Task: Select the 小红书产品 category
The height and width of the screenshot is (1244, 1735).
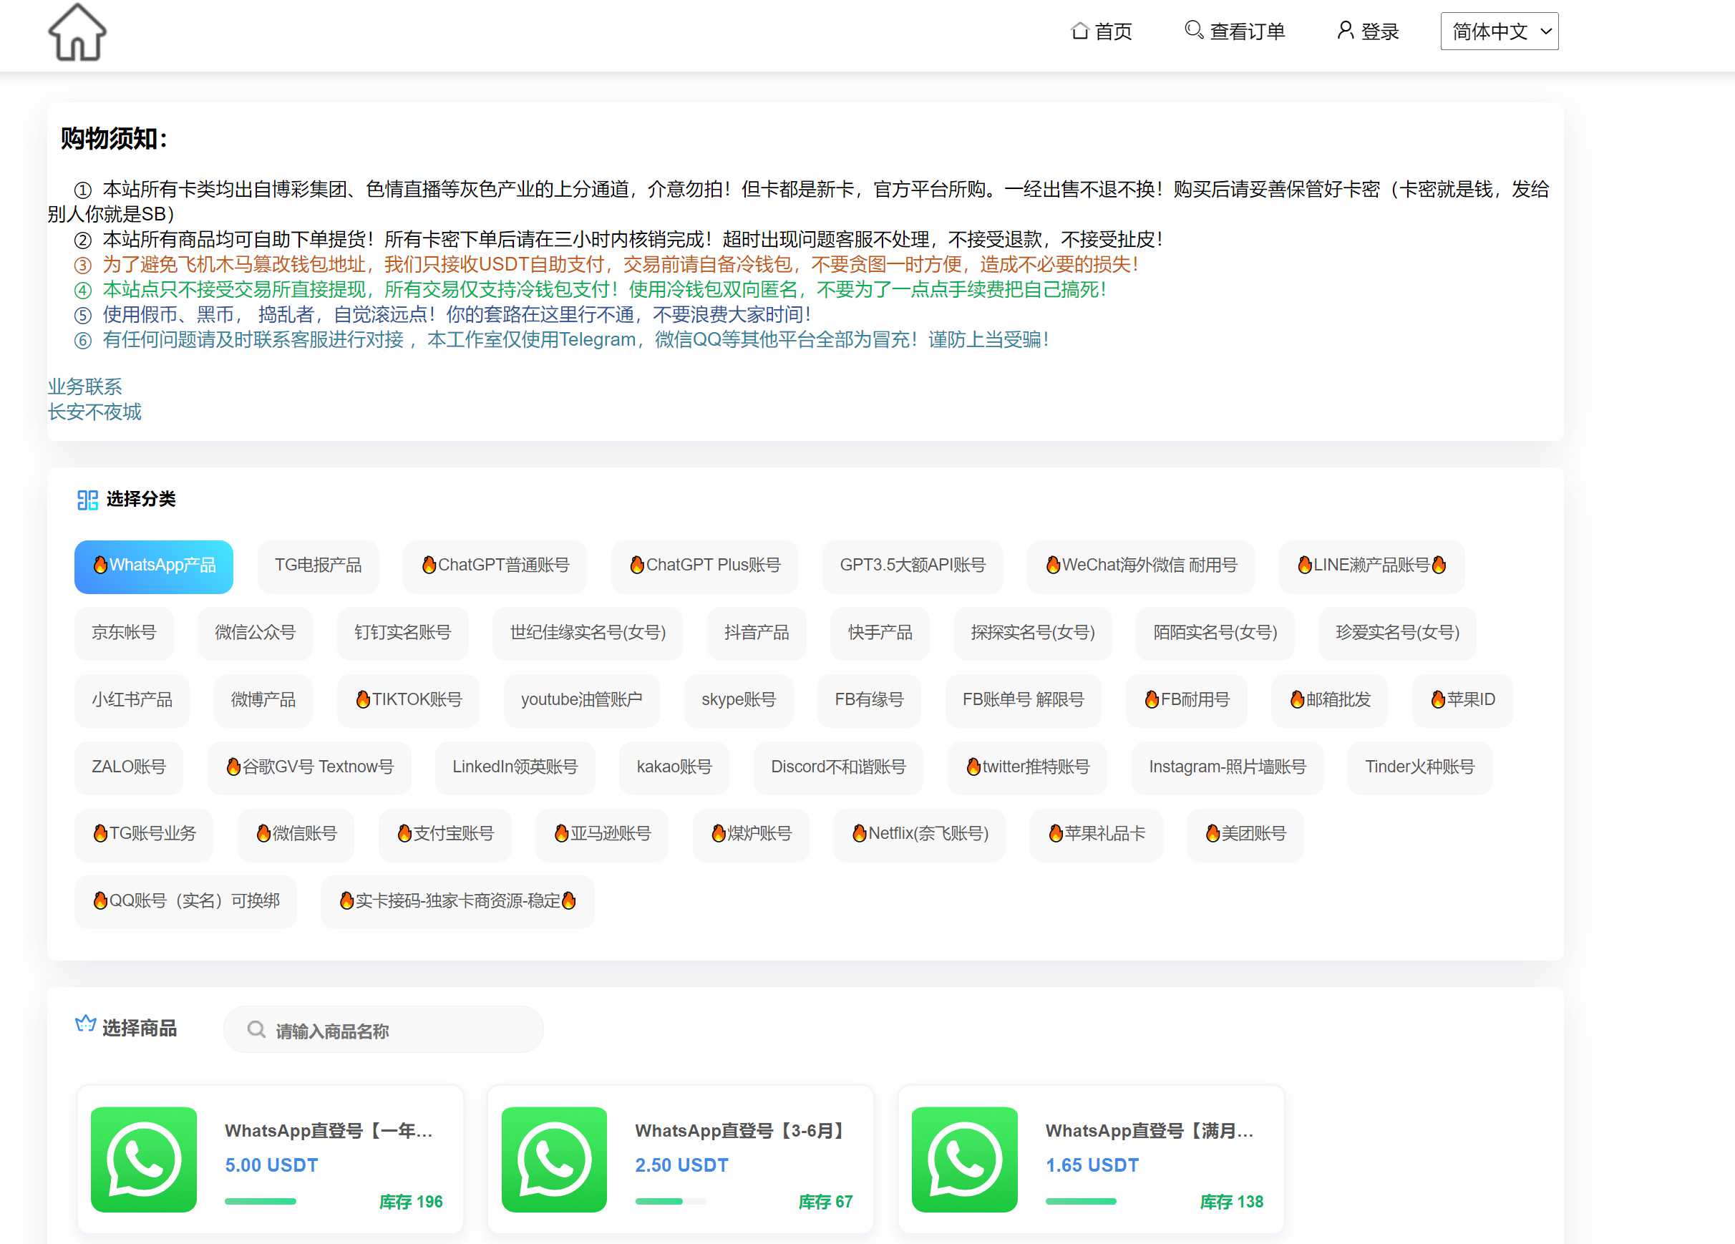Action: point(132,701)
